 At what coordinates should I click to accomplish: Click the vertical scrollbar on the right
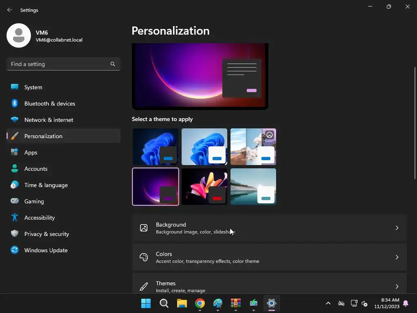(x=415, y=123)
